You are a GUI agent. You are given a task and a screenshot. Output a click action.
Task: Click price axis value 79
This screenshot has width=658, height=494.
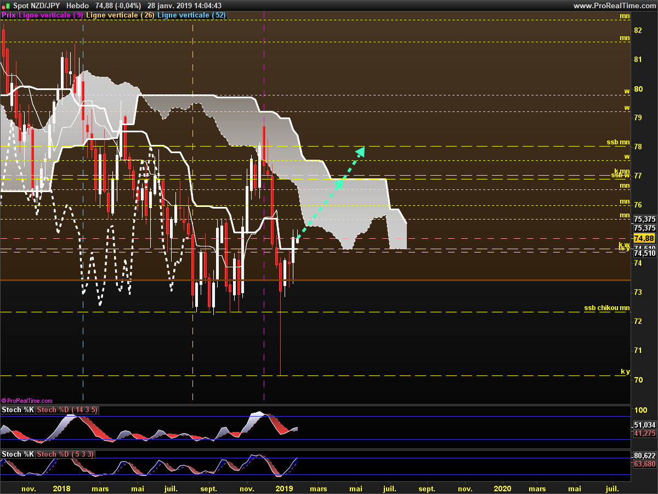point(638,117)
